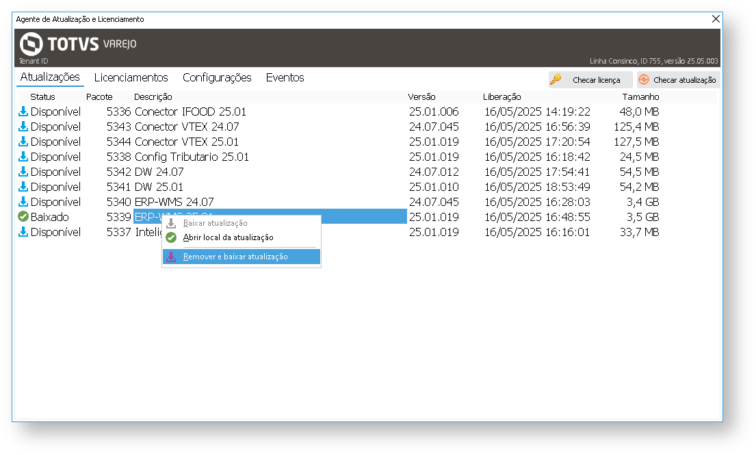Switch to the Licenciamentos tab
The image size is (756, 455).
click(x=131, y=77)
